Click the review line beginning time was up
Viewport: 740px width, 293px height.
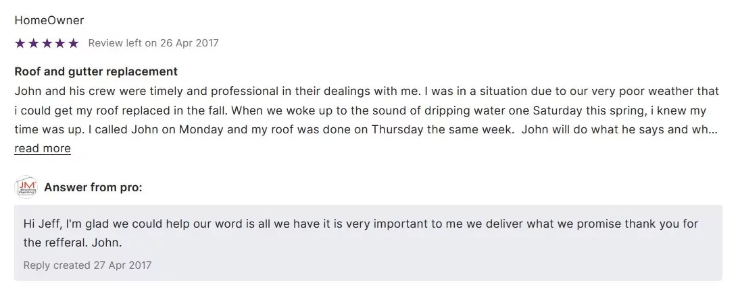pyautogui.click(x=365, y=129)
